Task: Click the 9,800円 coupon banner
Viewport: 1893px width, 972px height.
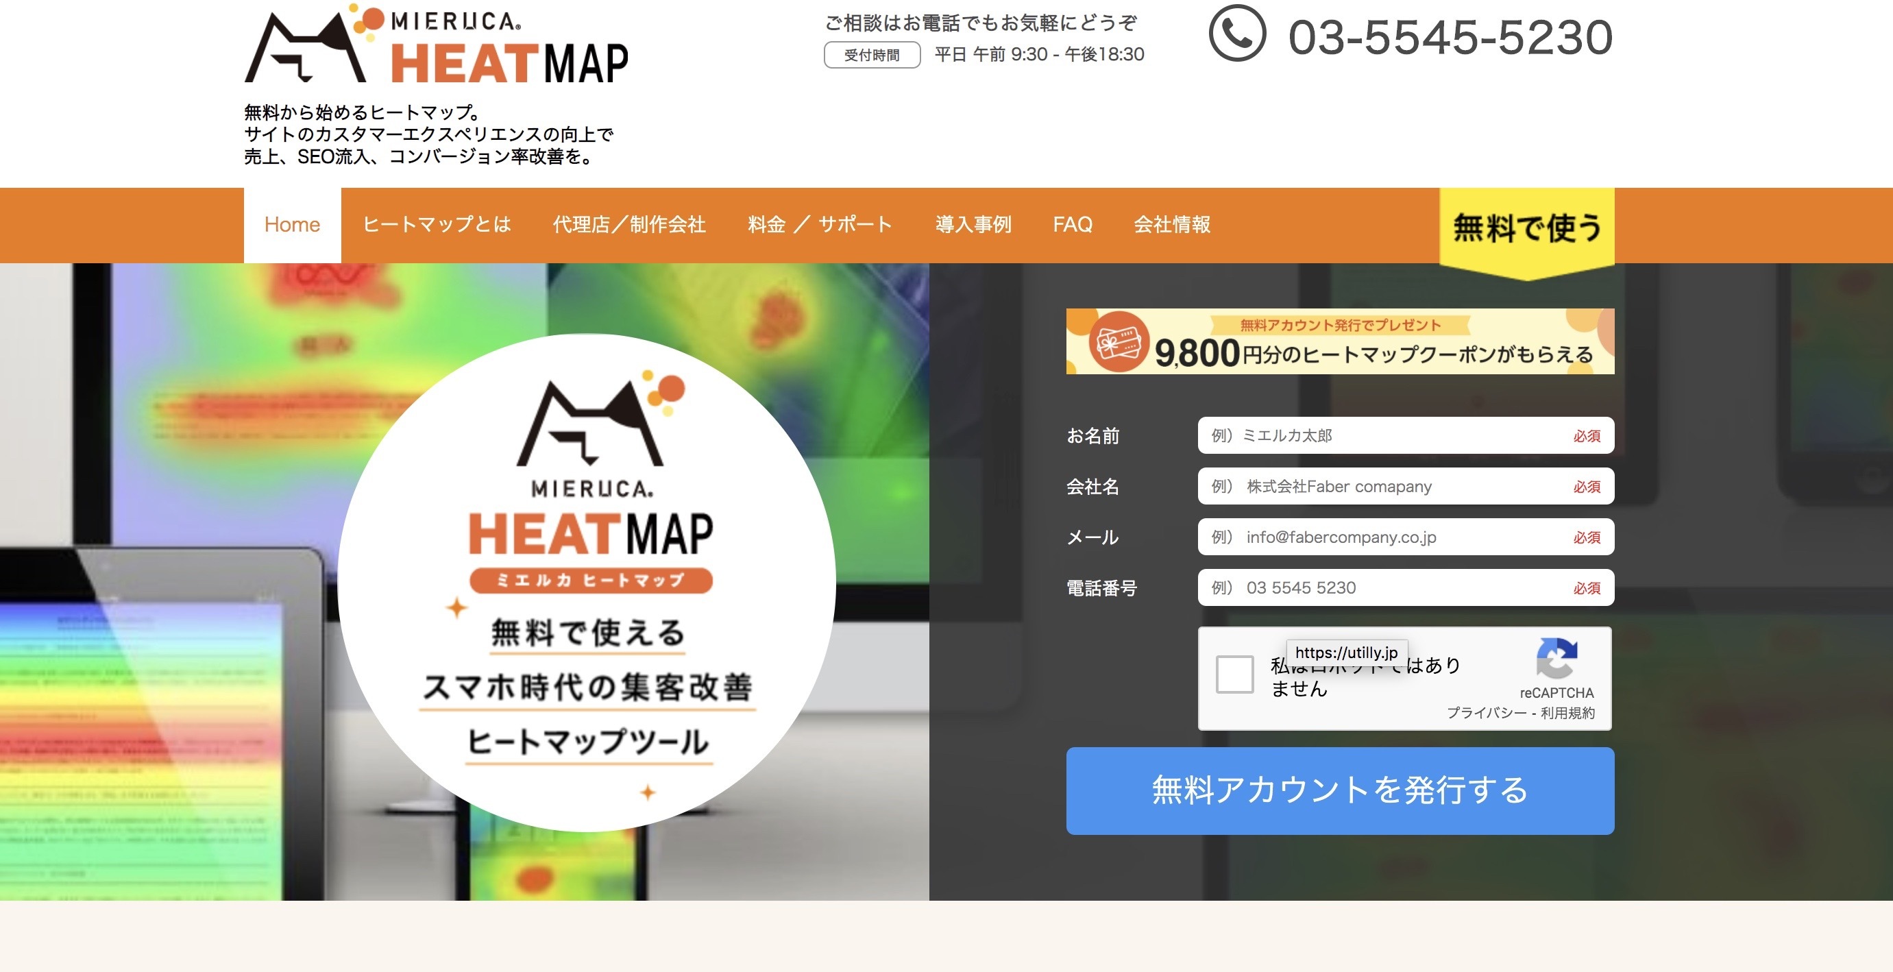Action: 1340,341
